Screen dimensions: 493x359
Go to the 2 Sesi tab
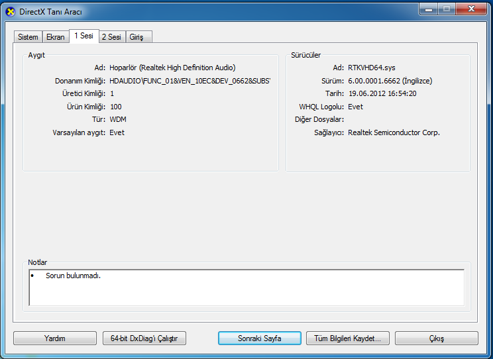click(111, 37)
